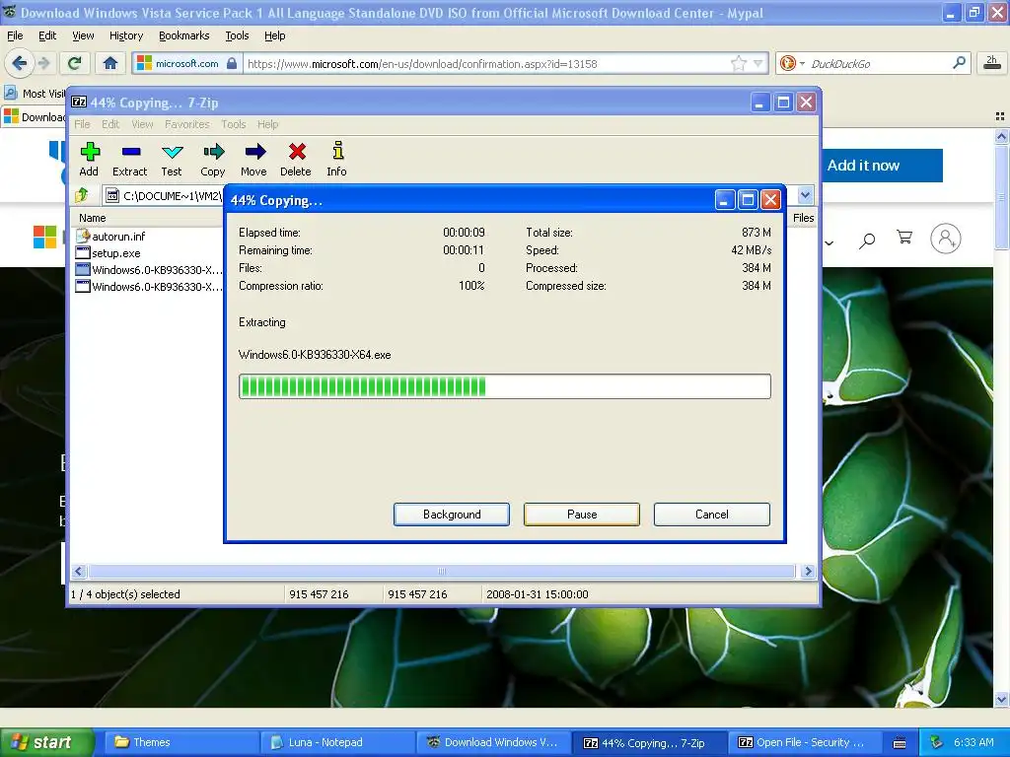Open the language bar keyboard tray icon
The width and height of the screenshot is (1010, 757).
tap(900, 743)
